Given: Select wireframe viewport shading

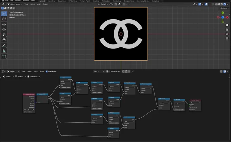Looking at the screenshot, I should 216,4.
